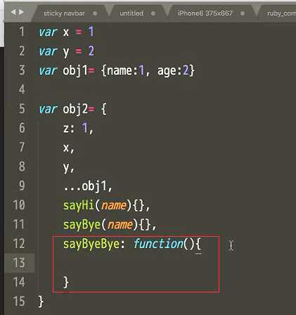
Task: Click 'age:2' inside the obj1 literal
Action: (173, 70)
